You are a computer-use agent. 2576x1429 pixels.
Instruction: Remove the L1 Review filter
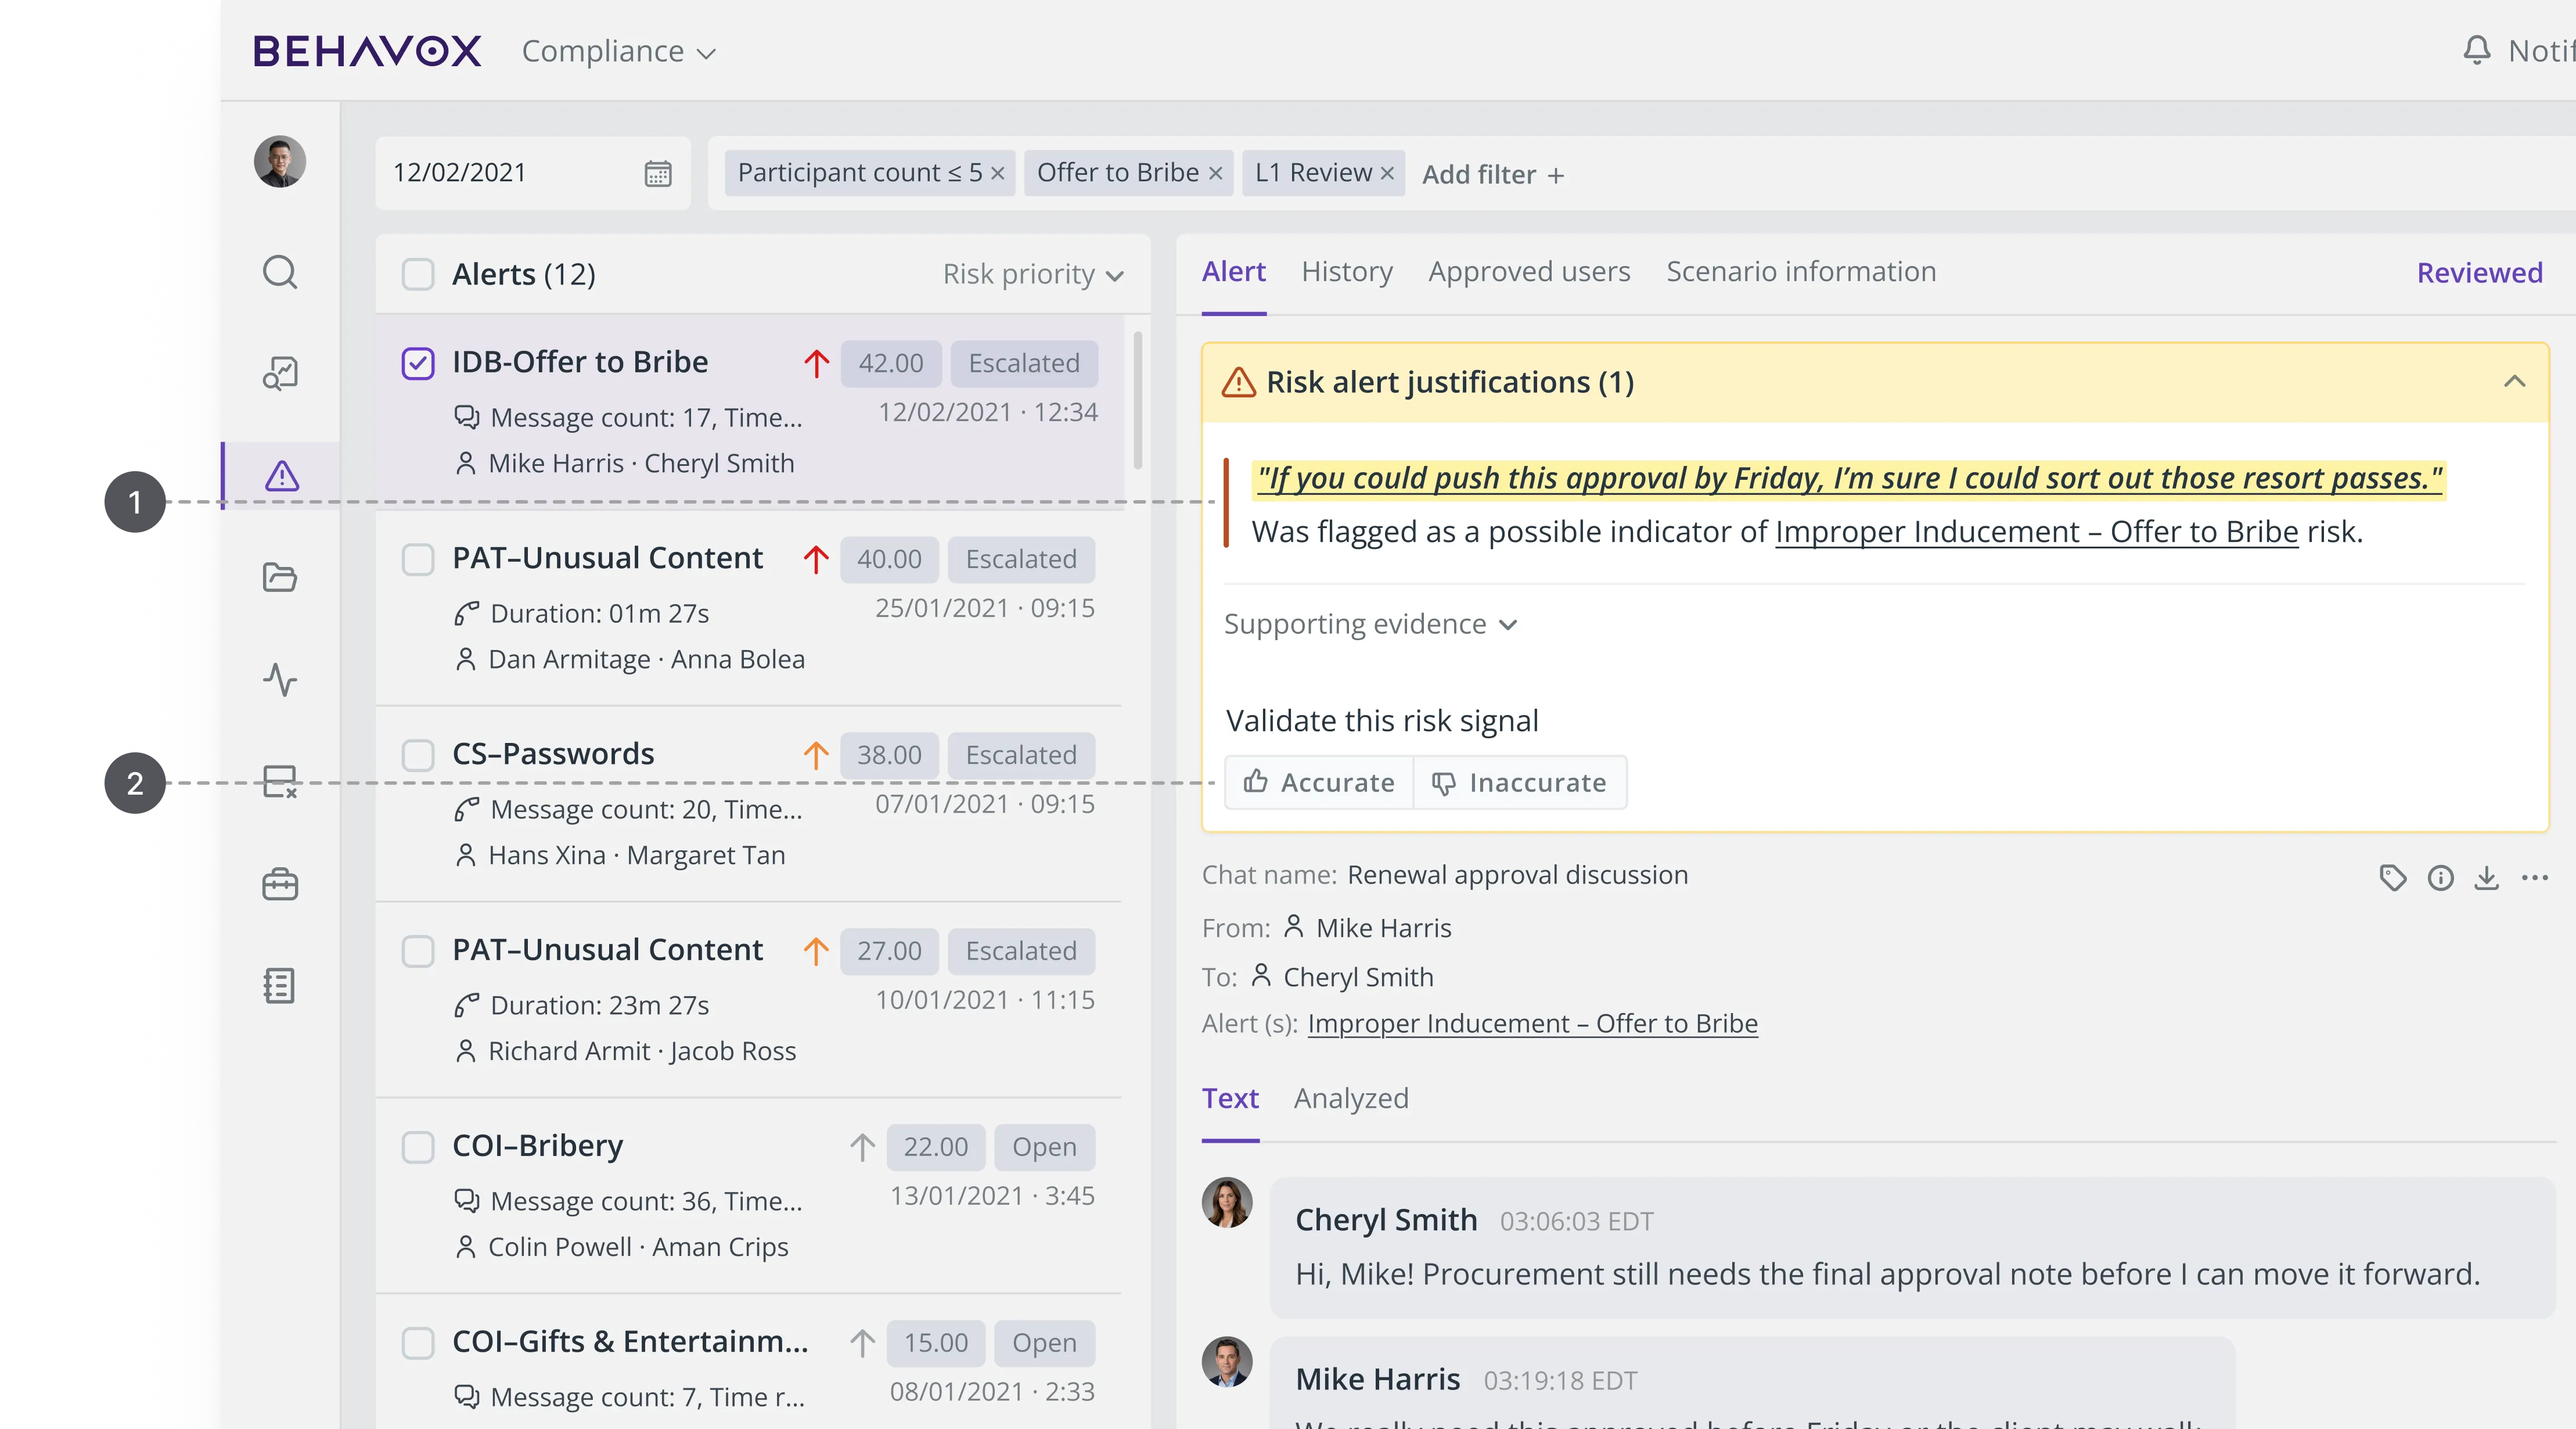tap(1387, 173)
